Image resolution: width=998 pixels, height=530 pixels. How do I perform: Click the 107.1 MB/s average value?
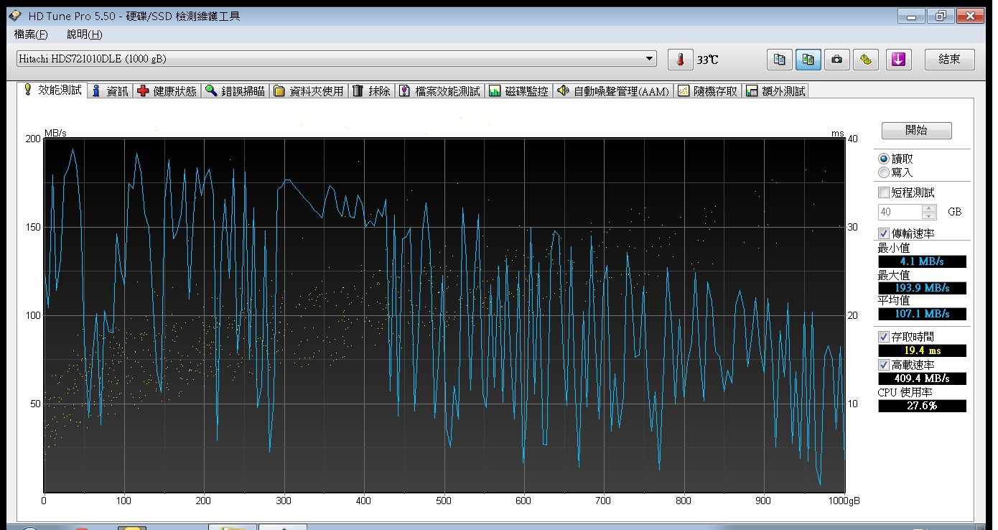click(x=922, y=314)
